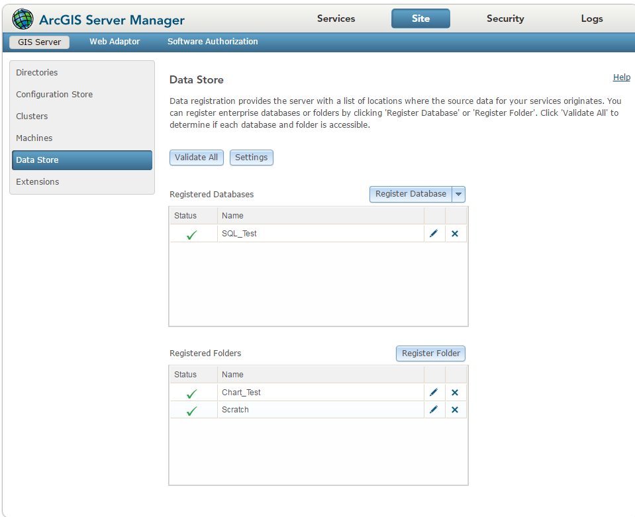Click the ArcGIS Server Manager title

click(x=112, y=20)
